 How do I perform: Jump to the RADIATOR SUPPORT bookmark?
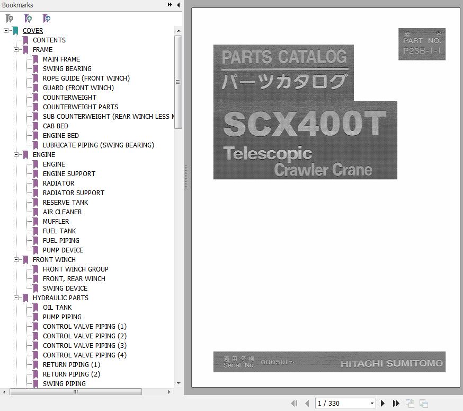coord(73,193)
